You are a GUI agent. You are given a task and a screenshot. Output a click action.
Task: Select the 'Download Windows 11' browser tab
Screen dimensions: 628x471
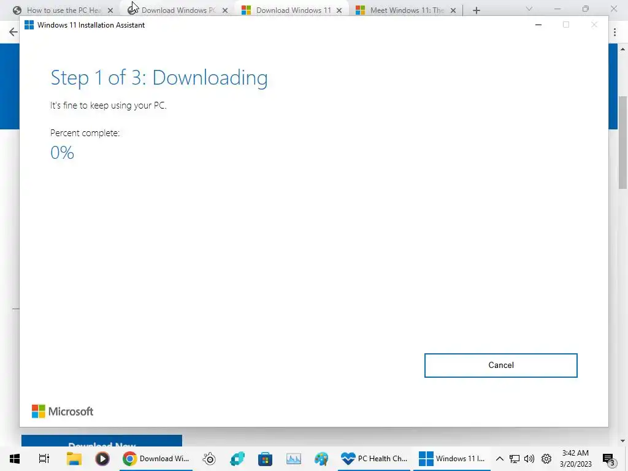294,10
